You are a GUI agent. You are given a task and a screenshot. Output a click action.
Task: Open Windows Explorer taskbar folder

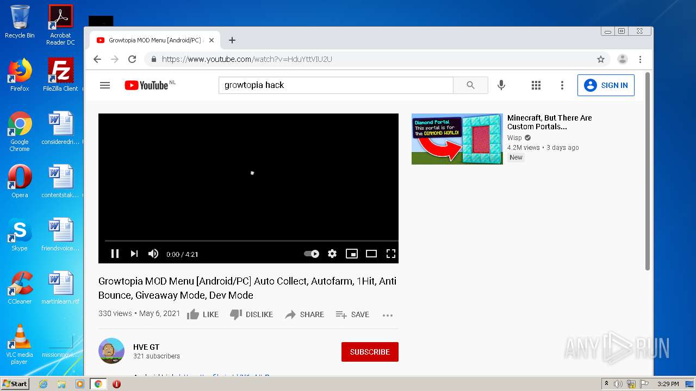pyautogui.click(x=61, y=384)
